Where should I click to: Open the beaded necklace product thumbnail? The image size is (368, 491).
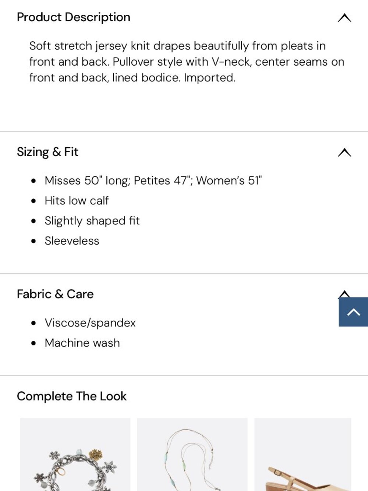point(192,455)
